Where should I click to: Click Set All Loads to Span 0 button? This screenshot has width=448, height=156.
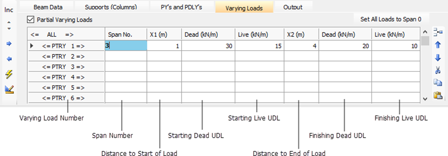coord(391,20)
